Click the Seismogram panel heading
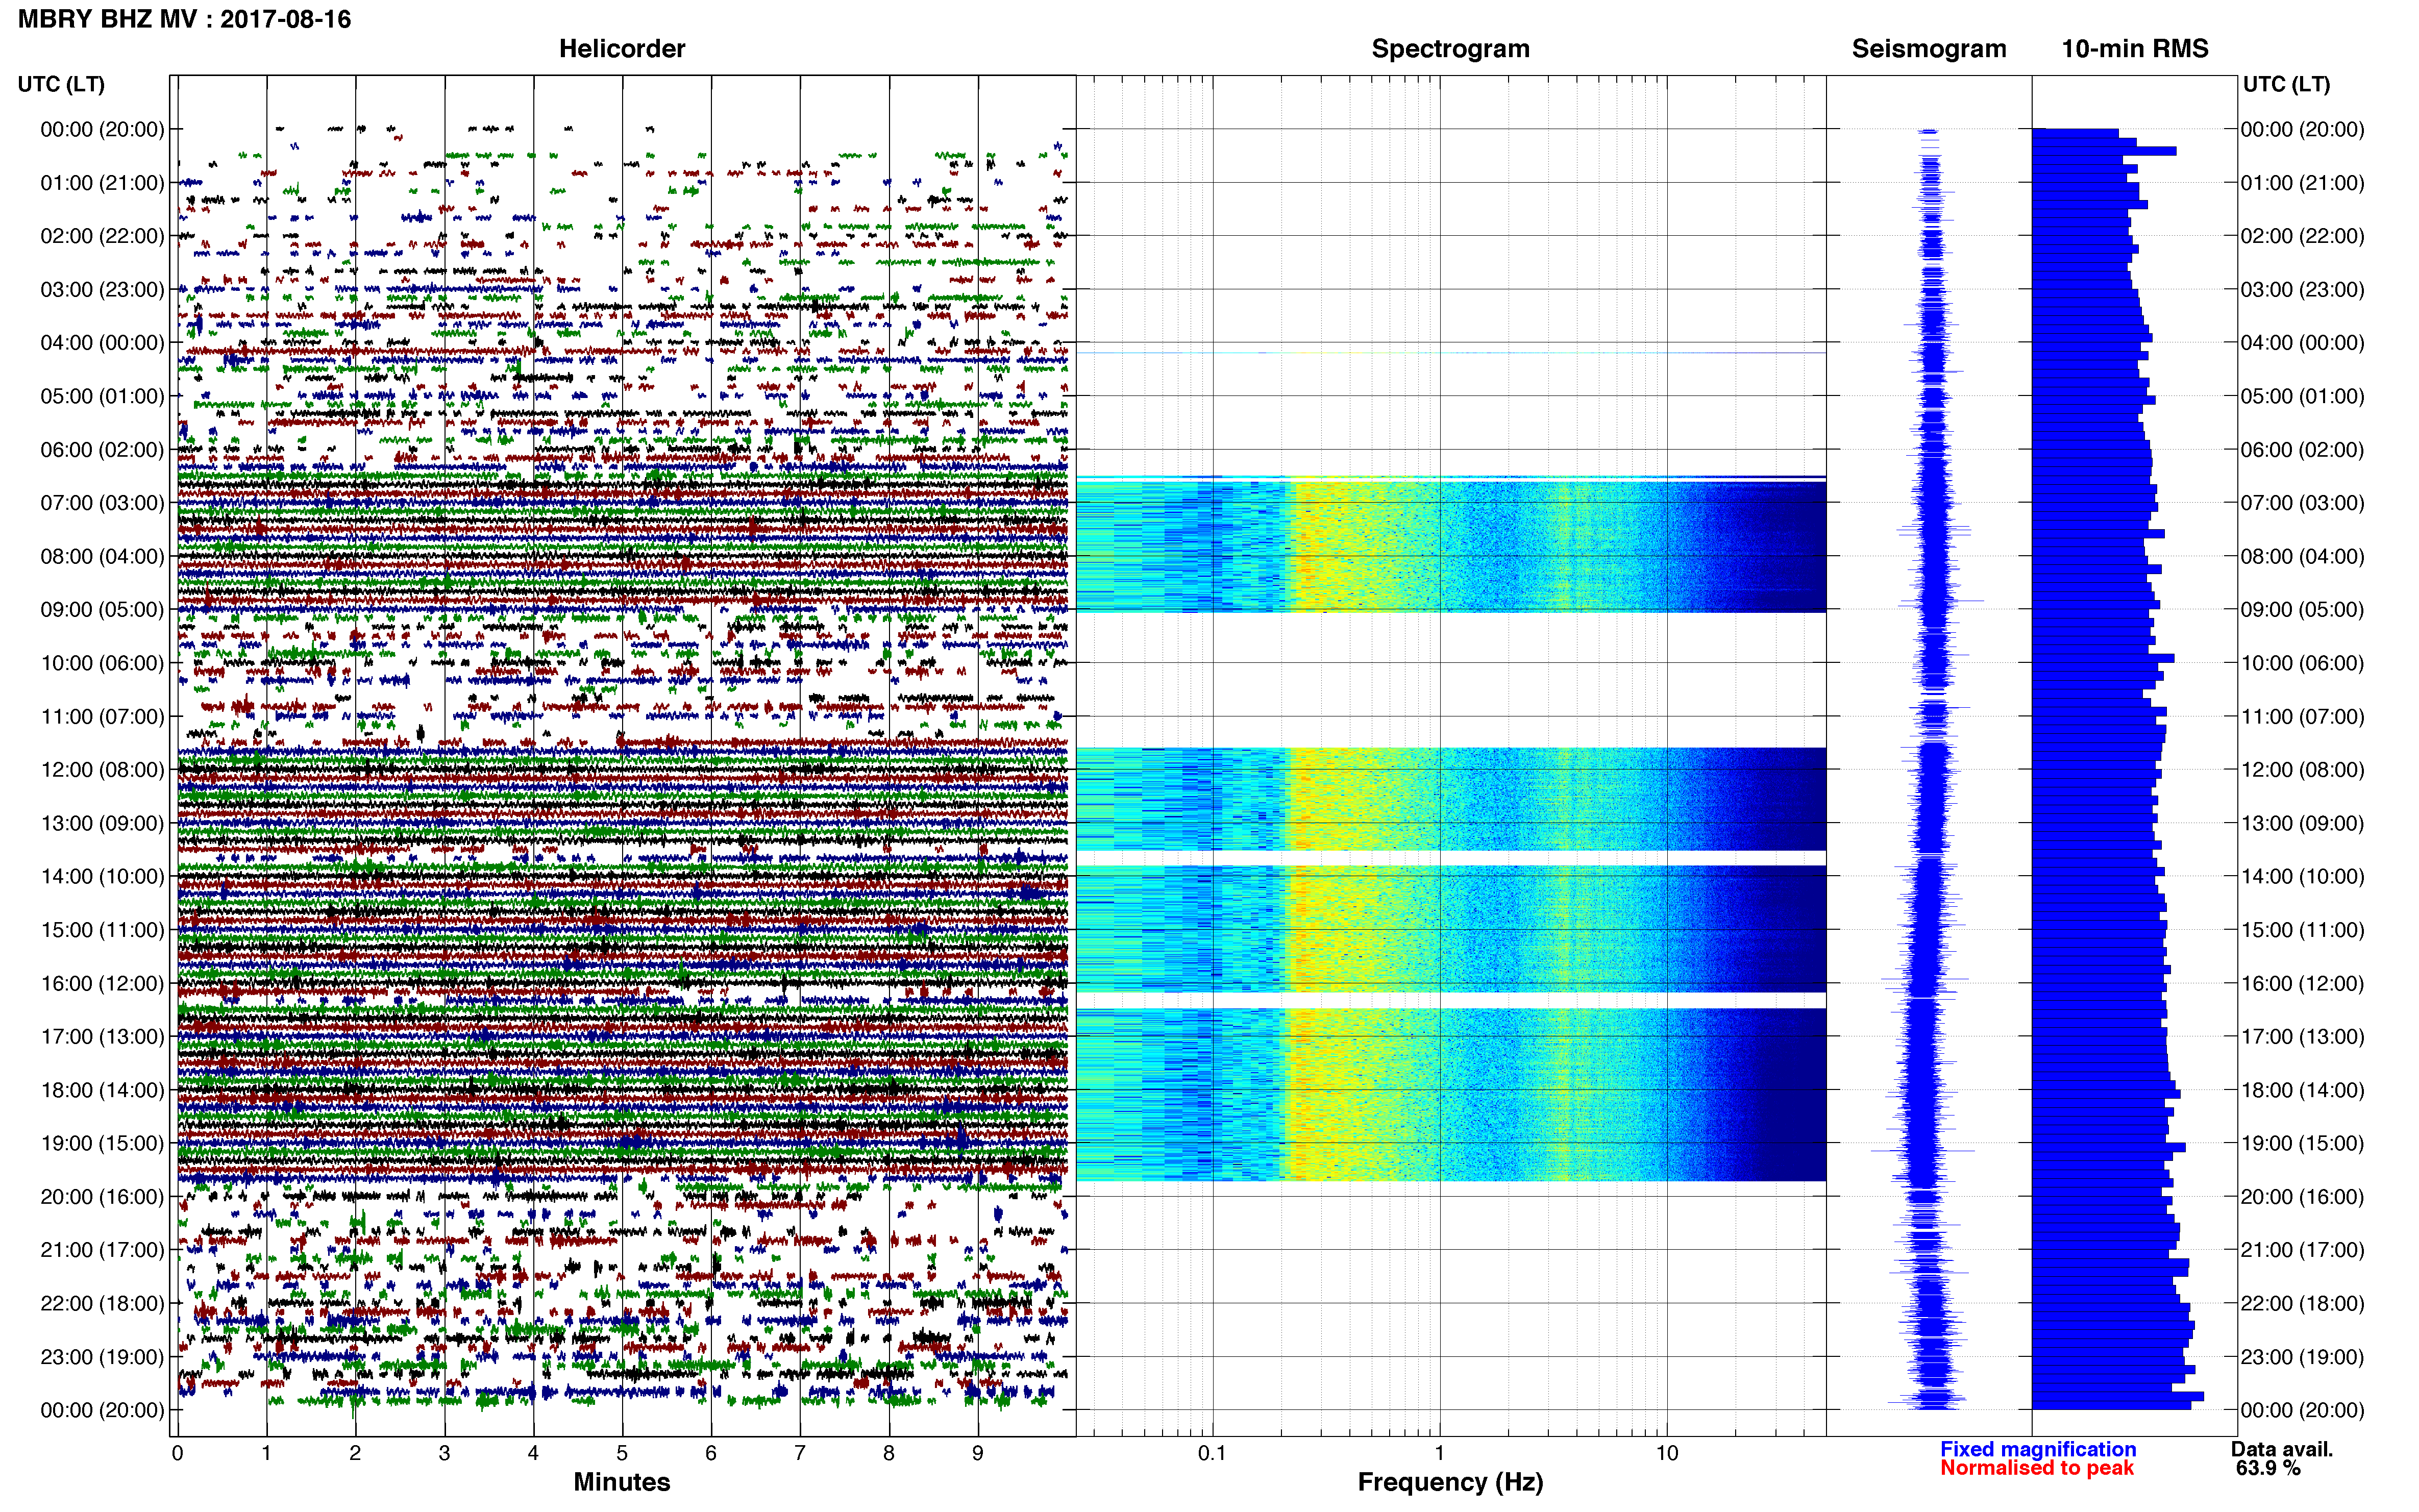 (1928, 49)
